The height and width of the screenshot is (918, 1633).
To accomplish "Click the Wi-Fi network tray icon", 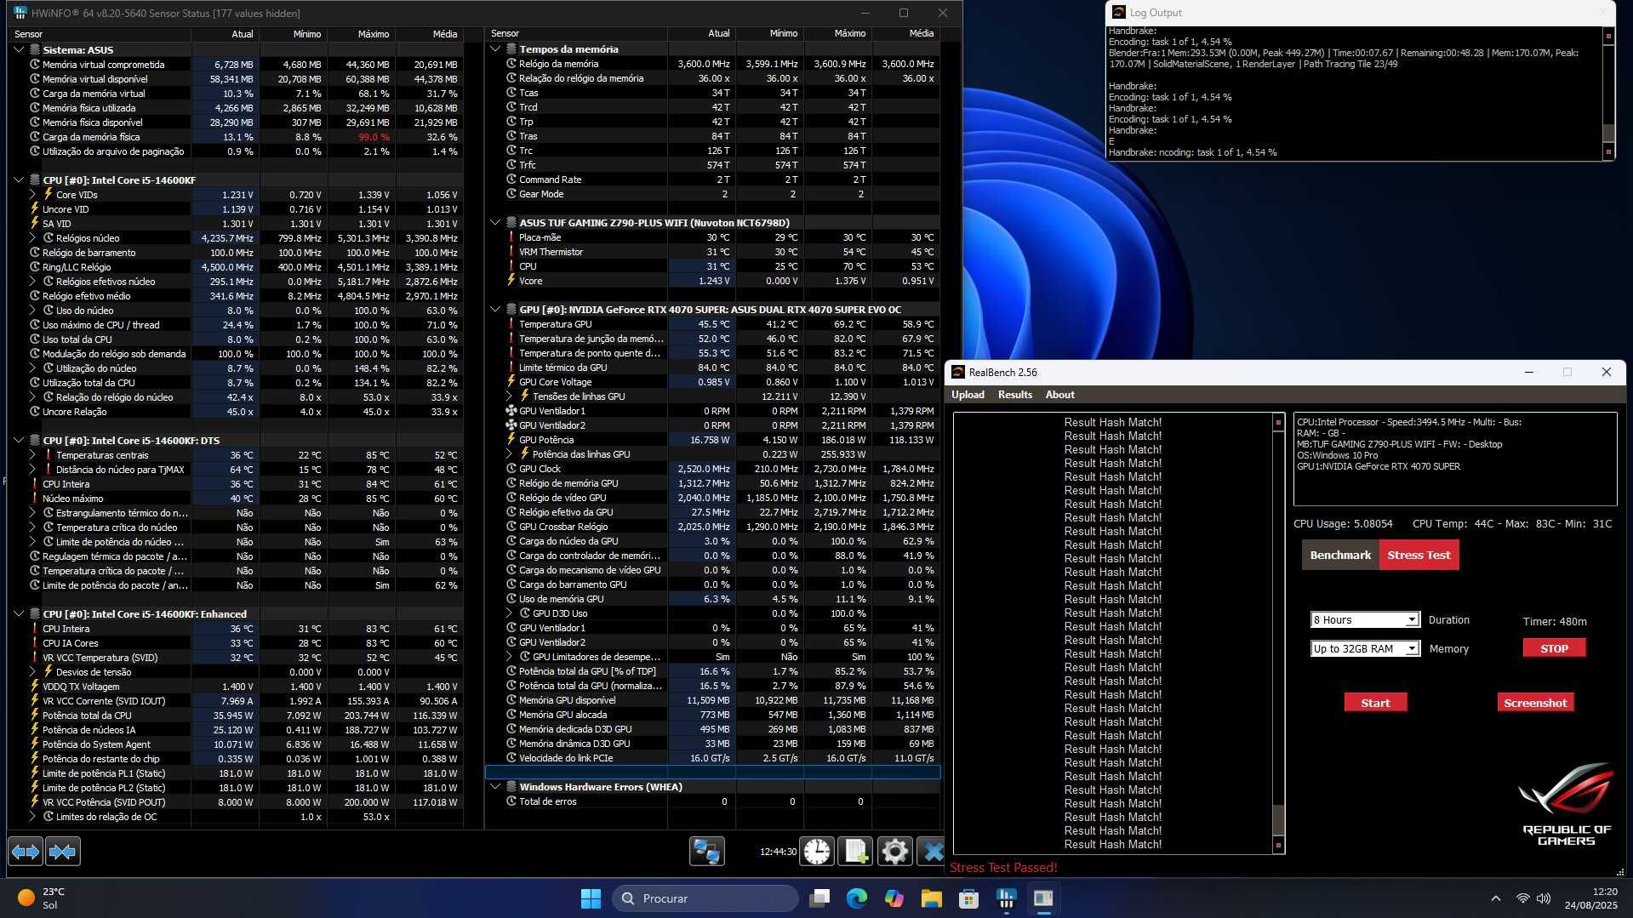I will [1522, 898].
